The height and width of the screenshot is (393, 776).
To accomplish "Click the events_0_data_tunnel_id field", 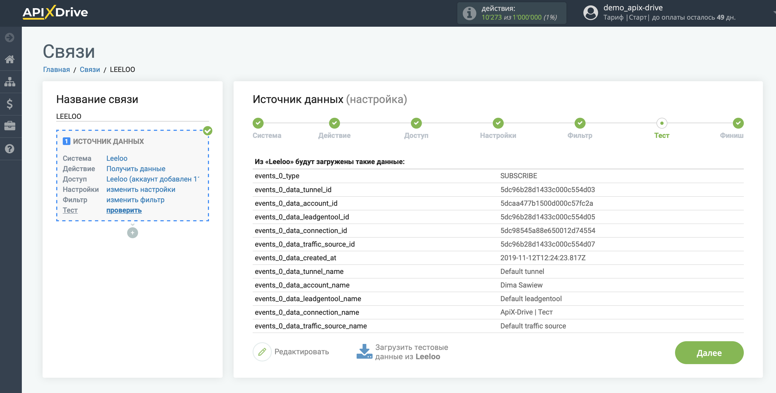I will [293, 190].
